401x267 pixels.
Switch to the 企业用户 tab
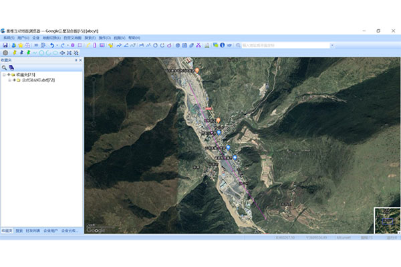(51, 230)
